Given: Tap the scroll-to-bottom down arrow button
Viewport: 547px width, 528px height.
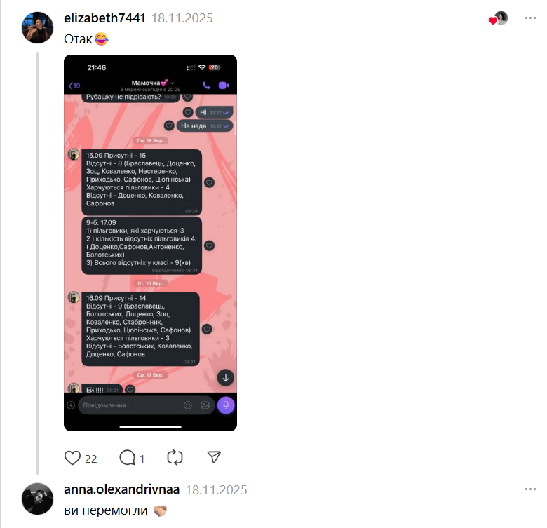Looking at the screenshot, I should pos(226,378).
